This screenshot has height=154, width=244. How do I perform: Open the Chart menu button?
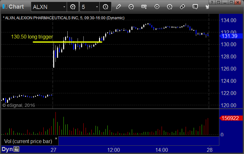click(x=13, y=7)
